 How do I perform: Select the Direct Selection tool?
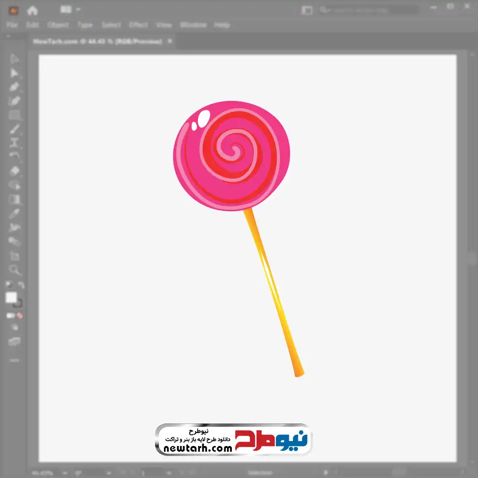tap(14, 73)
